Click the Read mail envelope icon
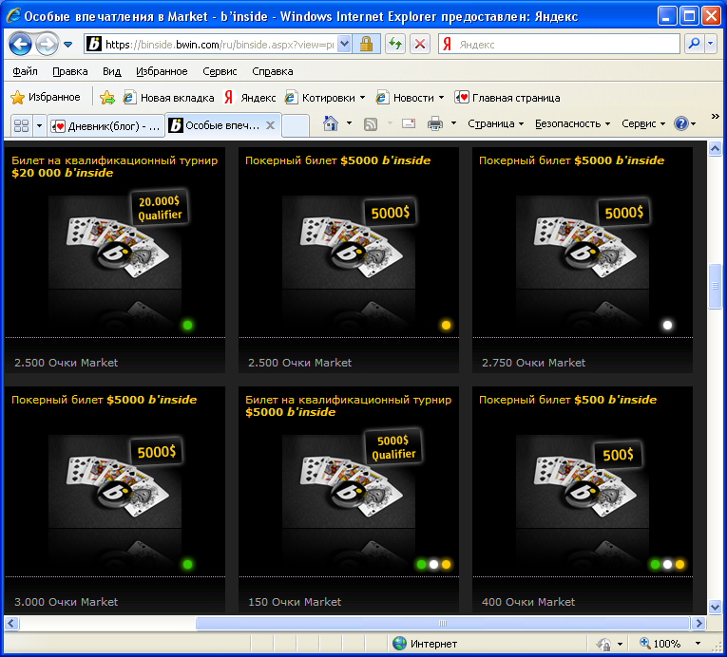The image size is (727, 657). (x=409, y=123)
